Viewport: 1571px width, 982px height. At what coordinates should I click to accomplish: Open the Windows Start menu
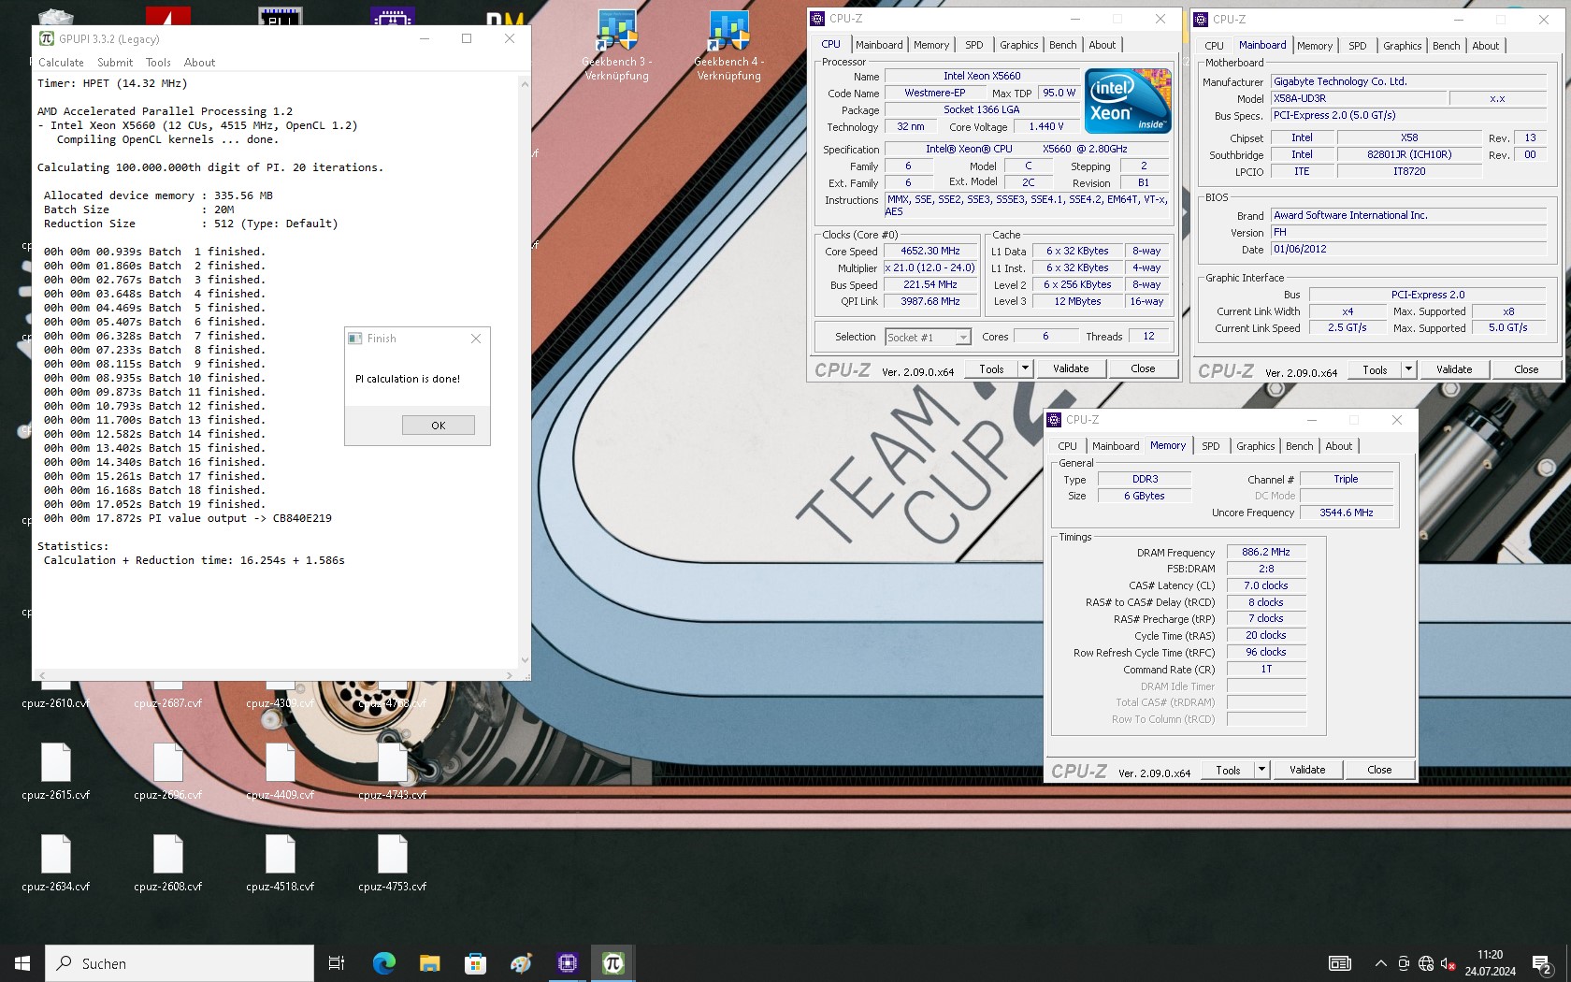click(x=22, y=963)
